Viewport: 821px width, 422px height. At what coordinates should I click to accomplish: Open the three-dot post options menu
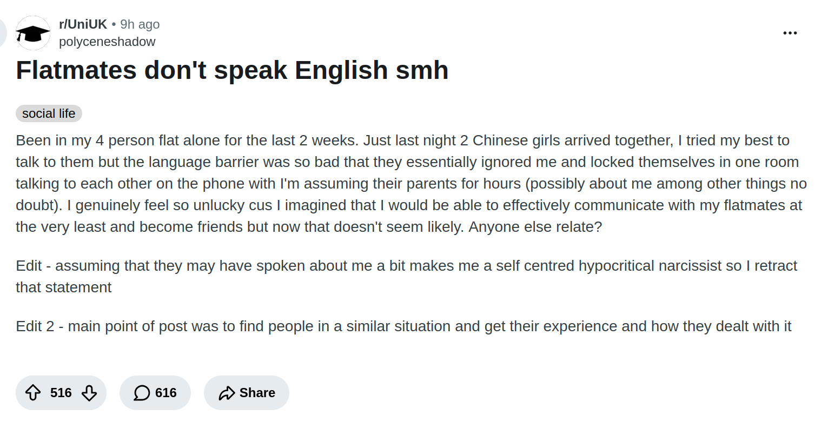tap(790, 33)
